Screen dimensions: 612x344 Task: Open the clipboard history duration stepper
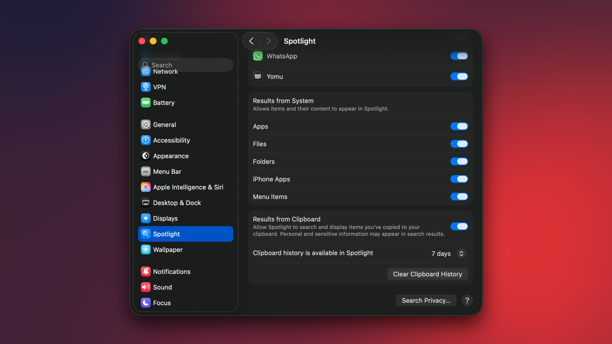pos(461,253)
